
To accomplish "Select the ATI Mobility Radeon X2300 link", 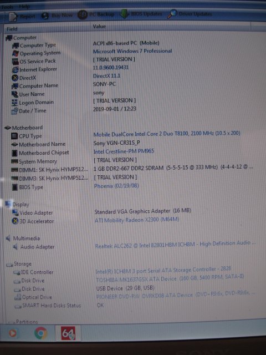I will [137, 220].
